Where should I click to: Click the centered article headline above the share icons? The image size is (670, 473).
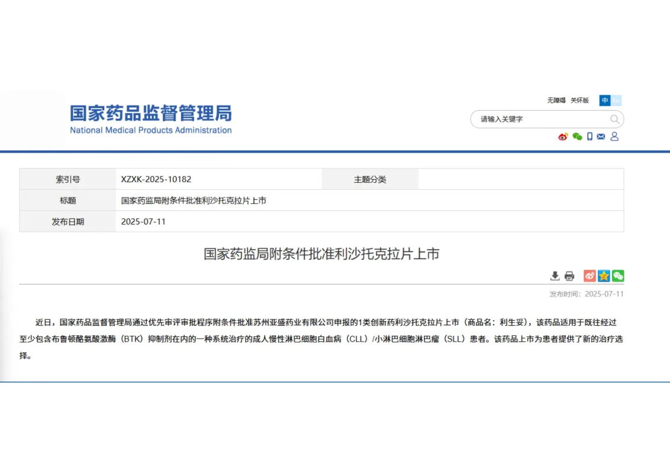click(321, 254)
